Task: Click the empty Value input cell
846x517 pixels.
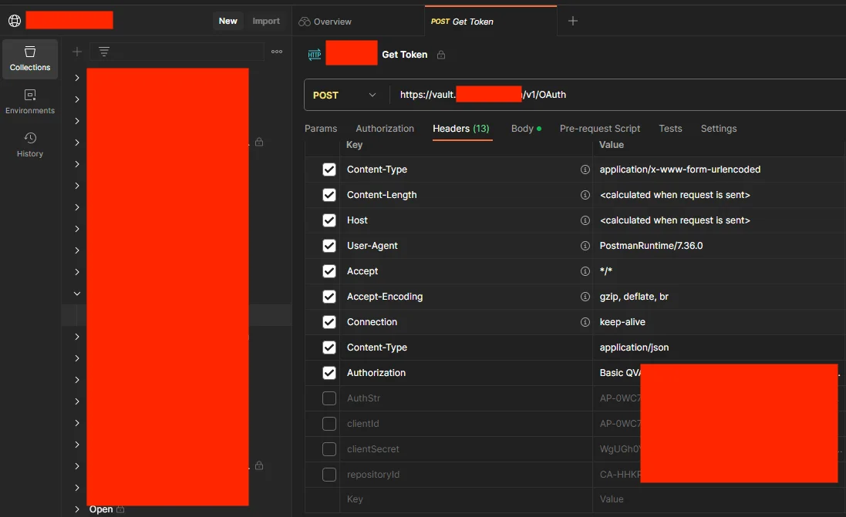Action: pyautogui.click(x=720, y=499)
